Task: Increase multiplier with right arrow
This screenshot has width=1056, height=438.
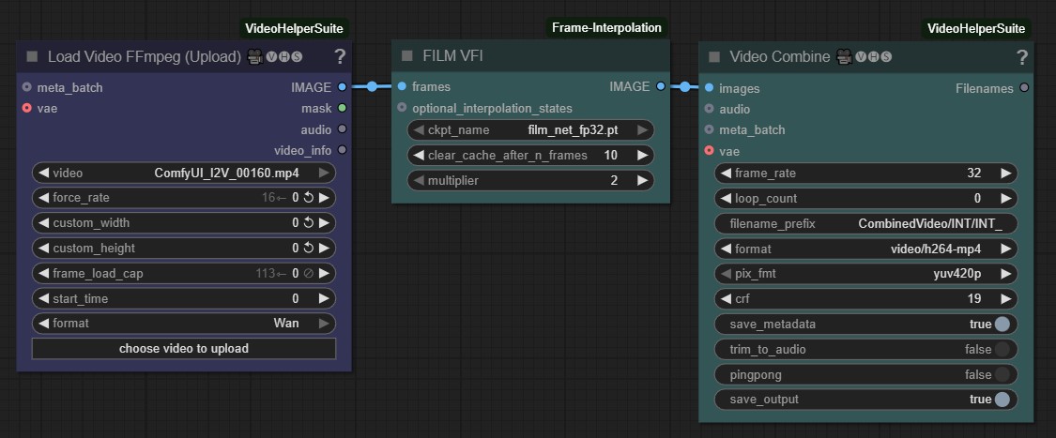Action: (642, 180)
